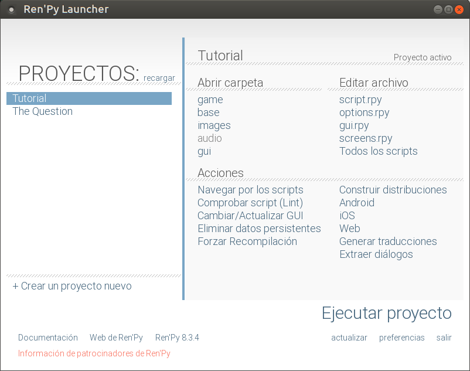Image resolution: width=470 pixels, height=371 pixels.
Task: Edit the options.rpy file
Action: (x=363, y=112)
